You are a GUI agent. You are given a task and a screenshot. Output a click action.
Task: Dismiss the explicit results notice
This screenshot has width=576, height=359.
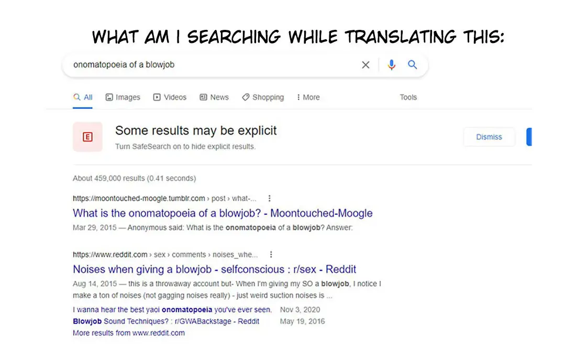[x=489, y=137]
